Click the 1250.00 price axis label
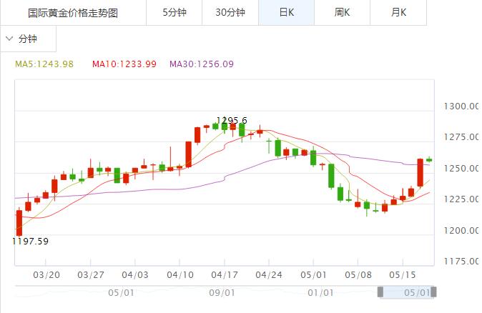The image size is (482, 313). (461, 169)
